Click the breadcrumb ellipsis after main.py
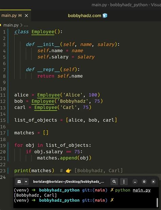This screenshot has width=161, height=210. coord(26,25)
